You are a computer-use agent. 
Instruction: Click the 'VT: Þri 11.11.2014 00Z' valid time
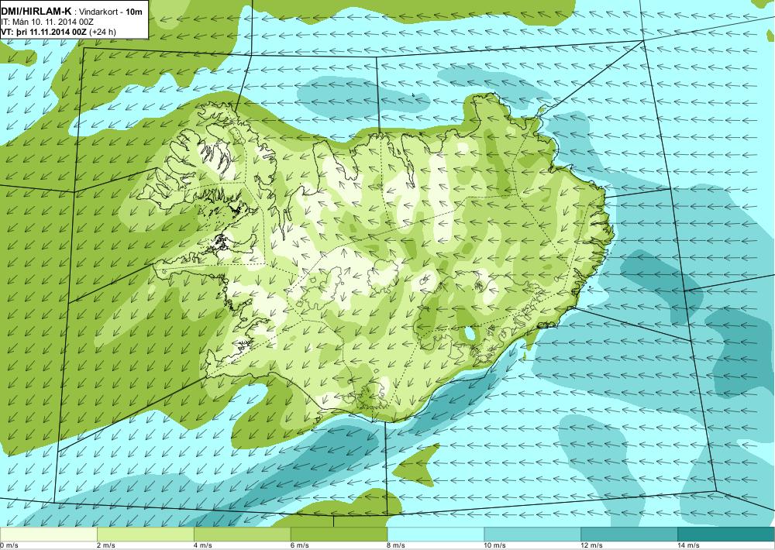click(44, 32)
